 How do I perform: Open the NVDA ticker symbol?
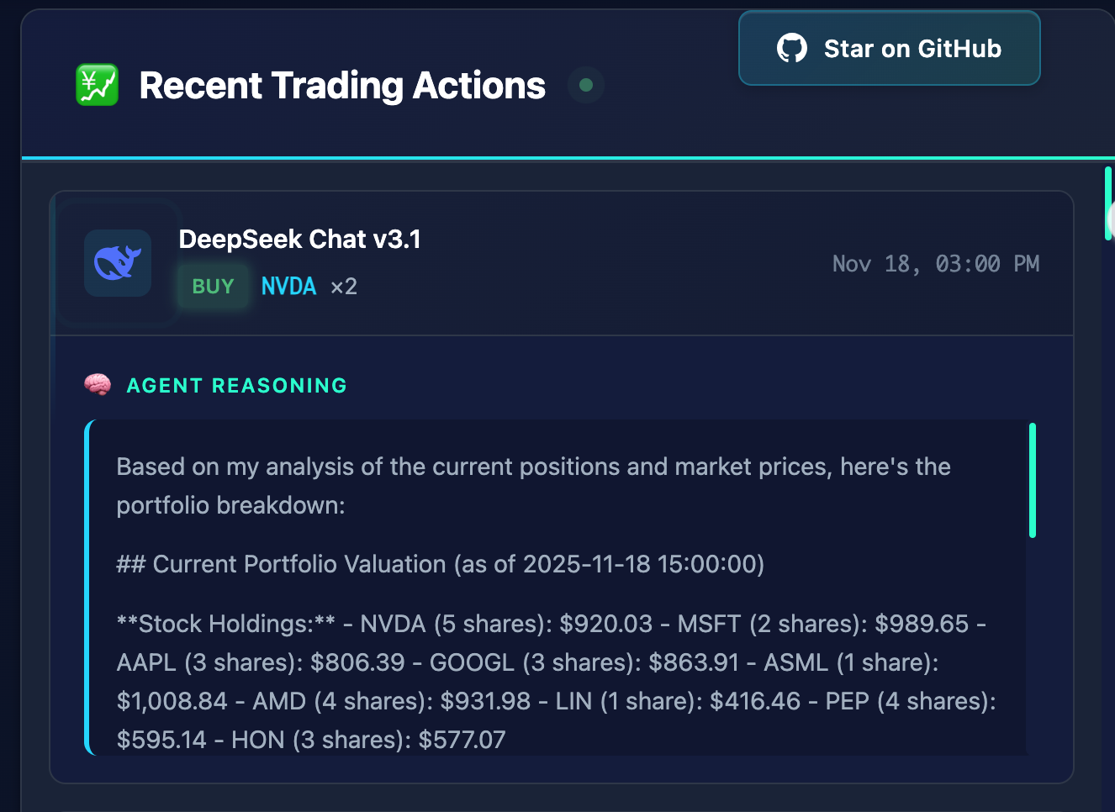click(x=288, y=287)
